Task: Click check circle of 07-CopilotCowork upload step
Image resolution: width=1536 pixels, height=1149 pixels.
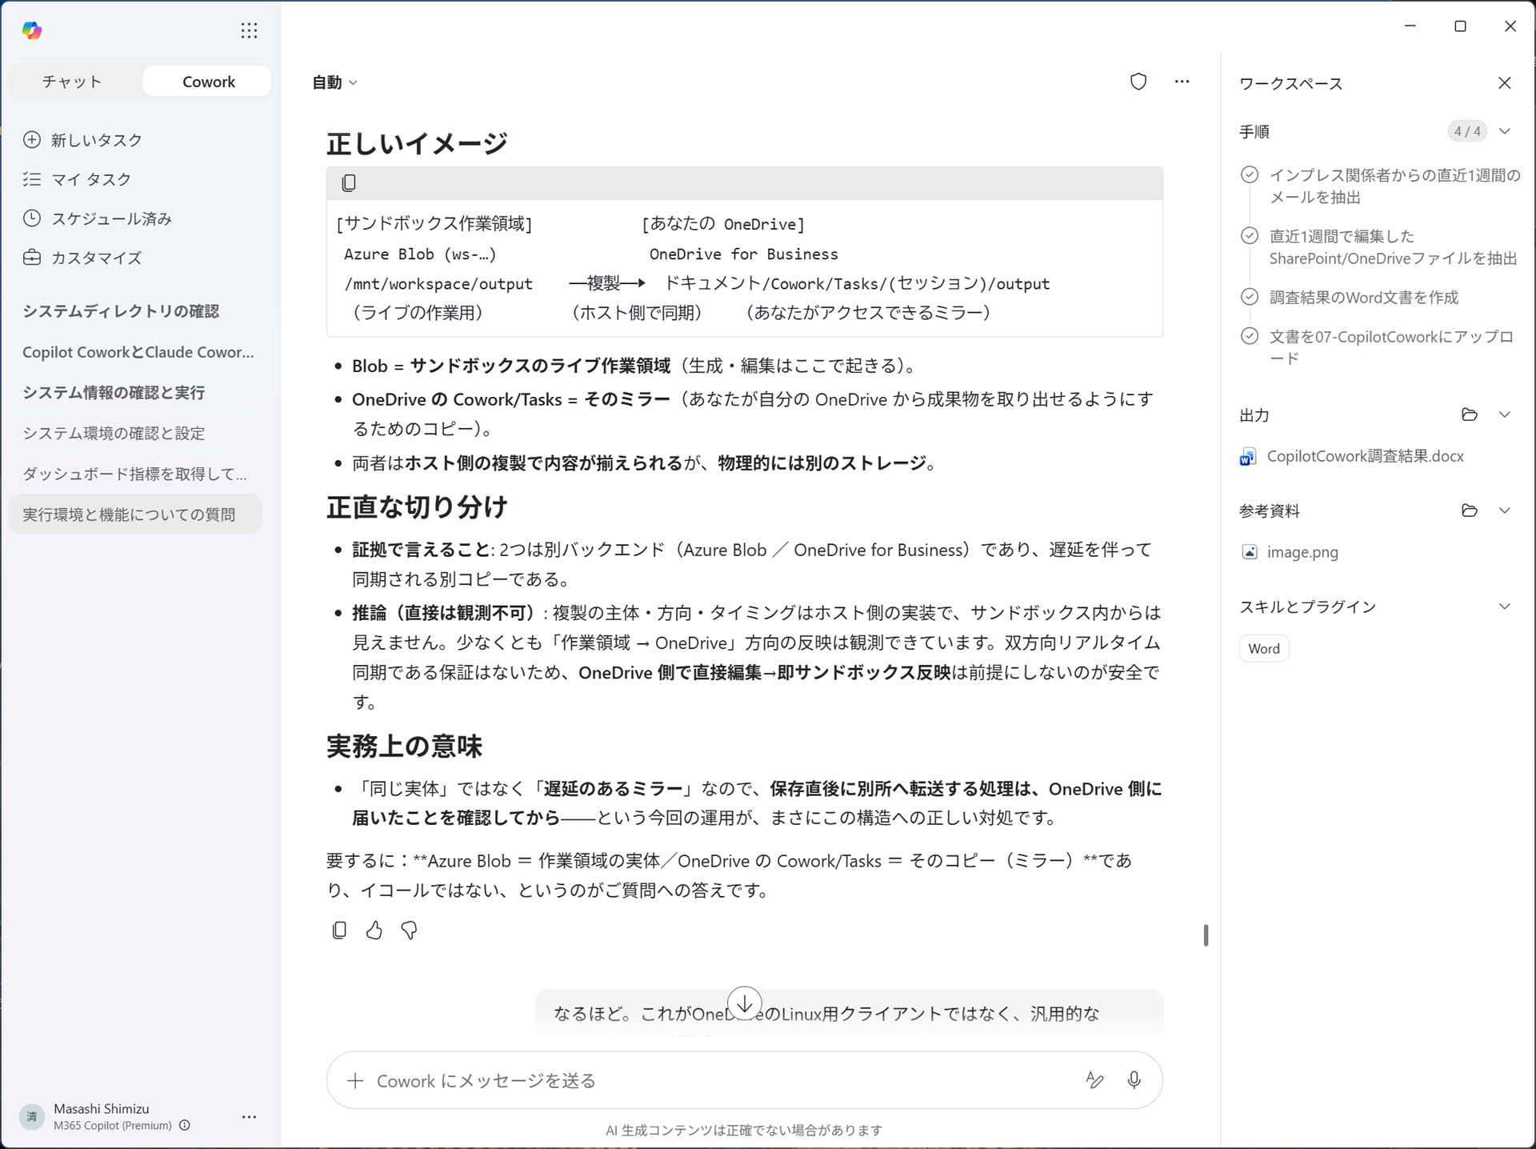Action: pyautogui.click(x=1249, y=336)
